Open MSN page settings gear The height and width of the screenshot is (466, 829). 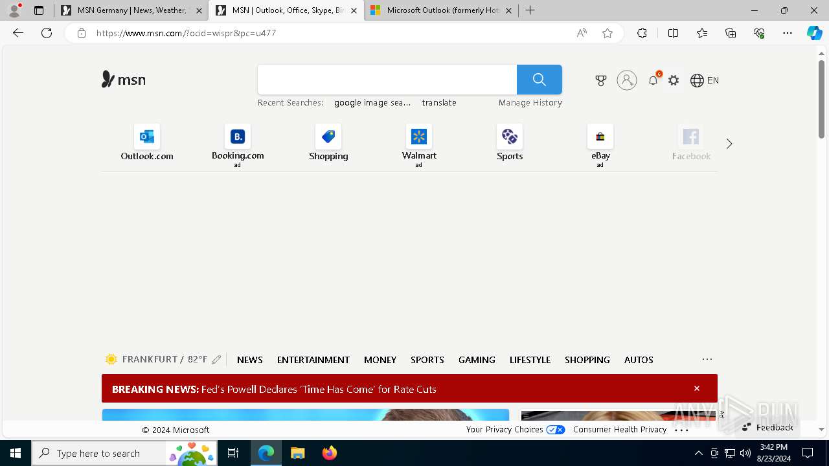click(x=674, y=80)
